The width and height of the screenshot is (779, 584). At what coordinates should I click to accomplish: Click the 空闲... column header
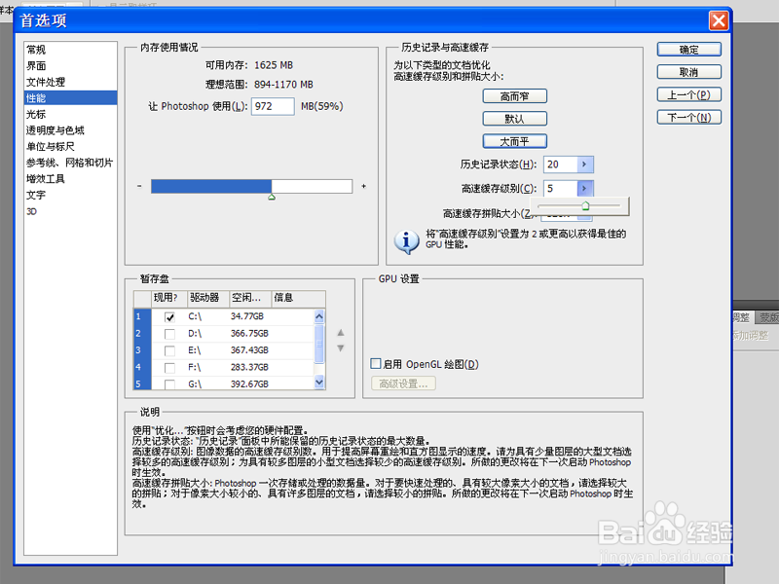[250, 298]
